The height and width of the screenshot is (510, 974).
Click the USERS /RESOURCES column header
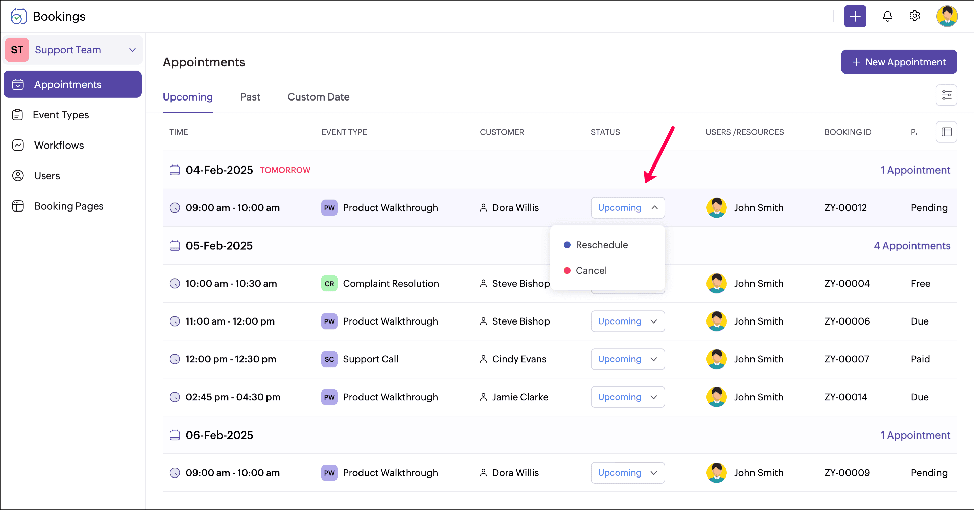click(x=744, y=132)
